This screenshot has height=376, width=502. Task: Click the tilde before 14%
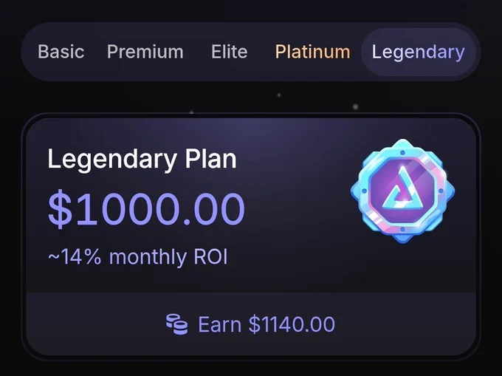click(x=53, y=257)
